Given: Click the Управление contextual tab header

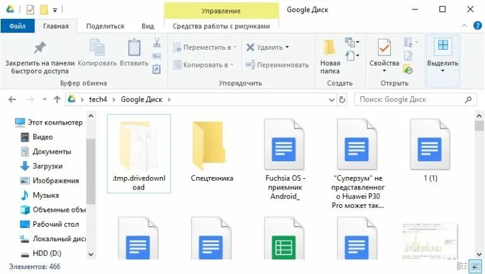Looking at the screenshot, I should [x=221, y=11].
